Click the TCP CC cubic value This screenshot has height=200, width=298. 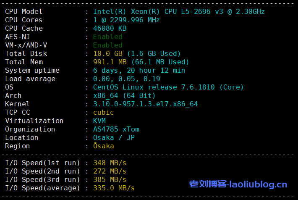103,112
